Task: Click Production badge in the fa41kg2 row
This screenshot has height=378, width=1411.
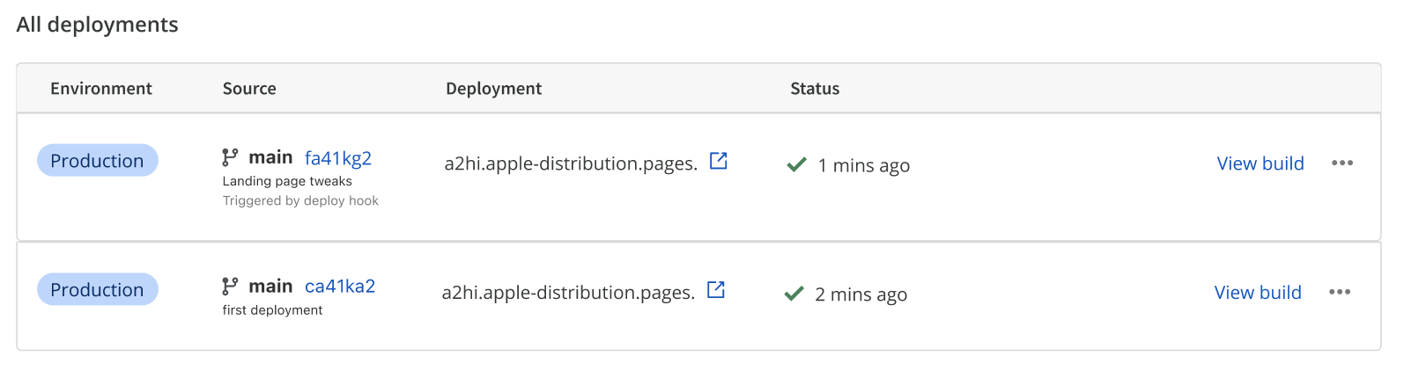Action: [x=97, y=161]
